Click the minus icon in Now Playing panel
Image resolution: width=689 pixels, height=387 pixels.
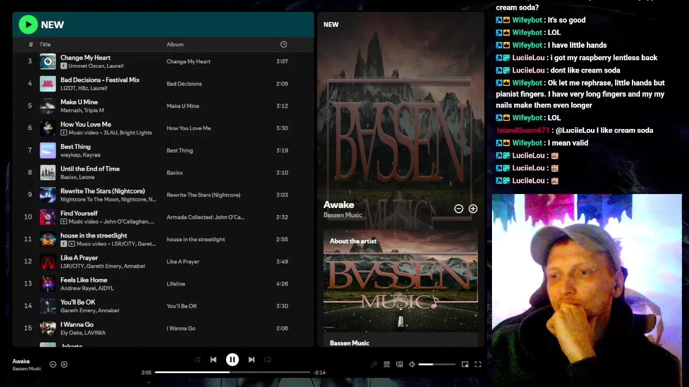pos(459,209)
